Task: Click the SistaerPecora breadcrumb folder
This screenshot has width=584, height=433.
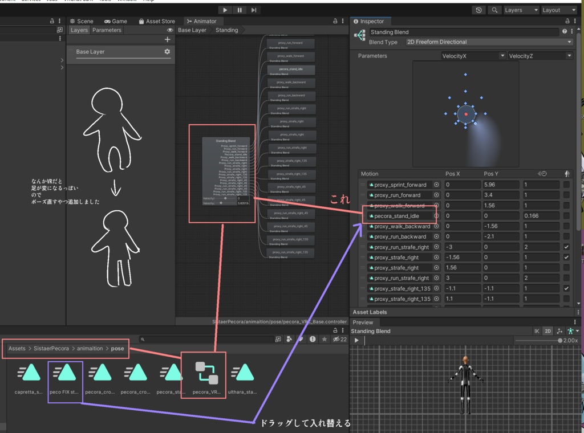Action: [x=51, y=349]
